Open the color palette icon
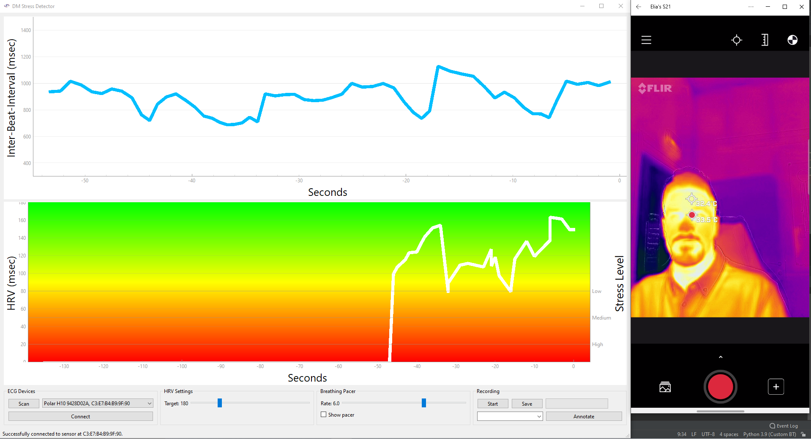 [792, 40]
